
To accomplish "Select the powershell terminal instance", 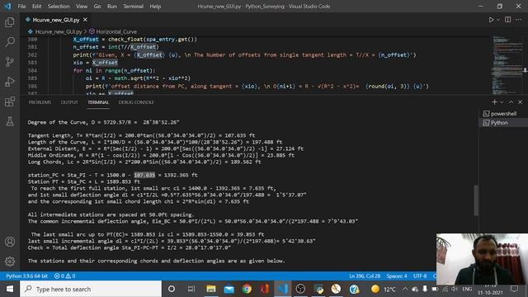I will [503, 114].
